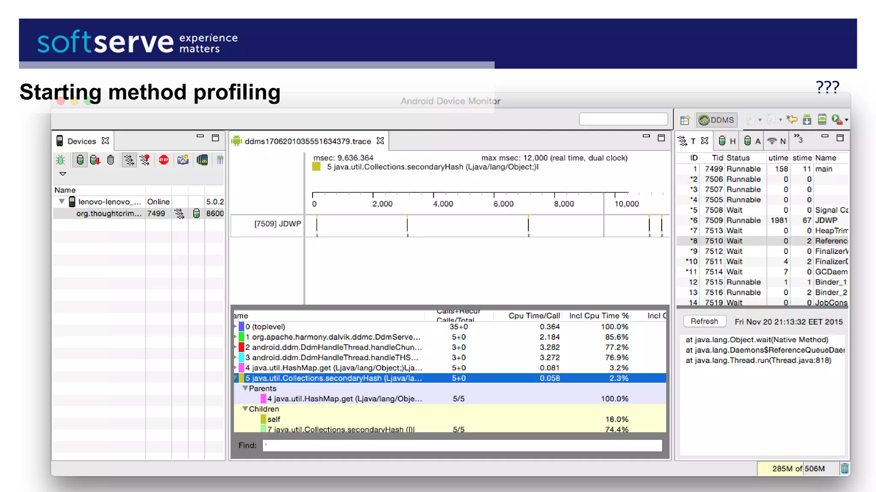The width and height of the screenshot is (876, 492).
Task: Close the Devices view tab
Action: coord(106,141)
